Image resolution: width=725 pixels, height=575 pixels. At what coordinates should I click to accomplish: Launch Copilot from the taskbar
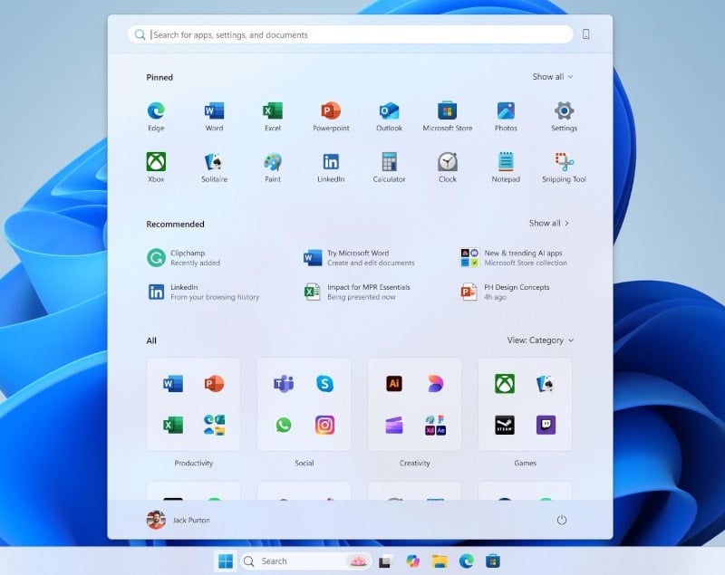[x=412, y=561]
